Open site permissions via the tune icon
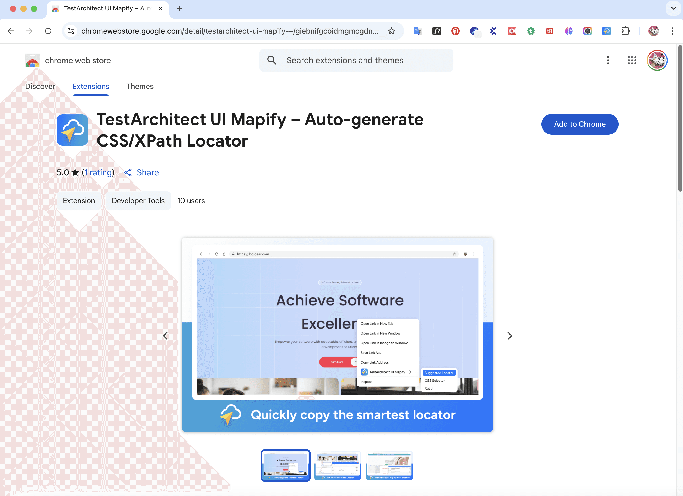Screen dimensions: 683x496 pos(71,31)
